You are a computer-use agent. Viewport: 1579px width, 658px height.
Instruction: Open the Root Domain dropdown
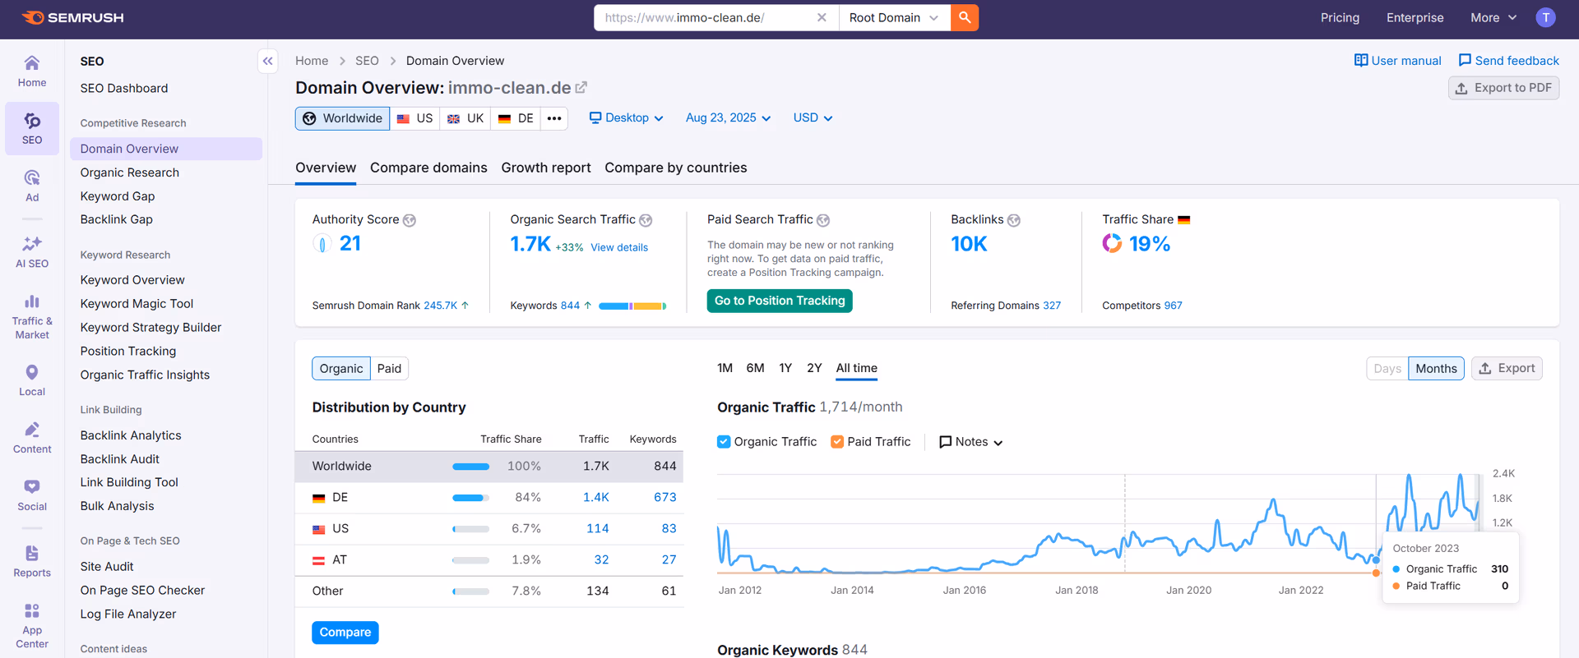[x=894, y=17]
